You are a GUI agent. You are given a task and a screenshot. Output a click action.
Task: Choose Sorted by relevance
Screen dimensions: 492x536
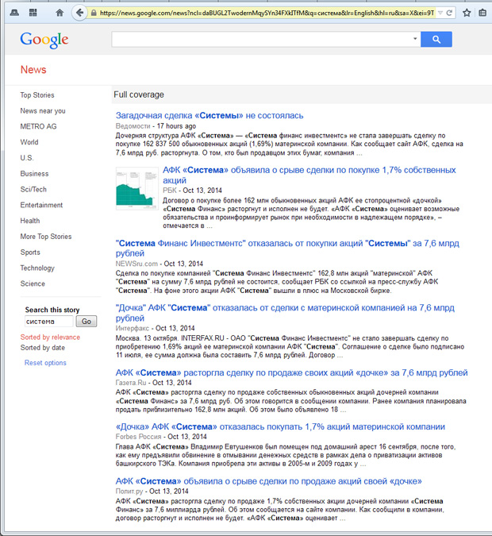(x=50, y=337)
